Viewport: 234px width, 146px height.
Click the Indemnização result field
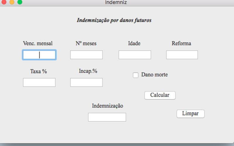107,117
